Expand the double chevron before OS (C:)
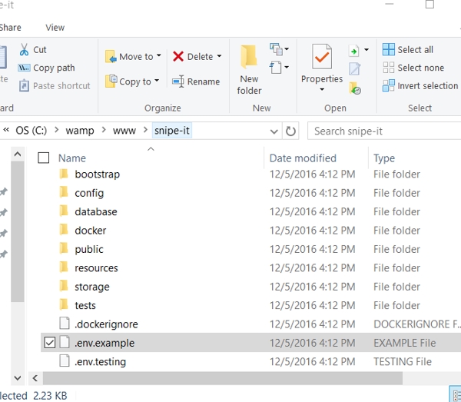 tap(6, 130)
